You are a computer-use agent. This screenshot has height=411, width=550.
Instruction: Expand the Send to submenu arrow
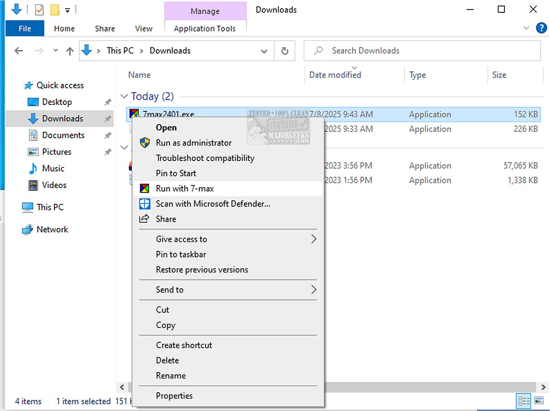pyautogui.click(x=314, y=290)
